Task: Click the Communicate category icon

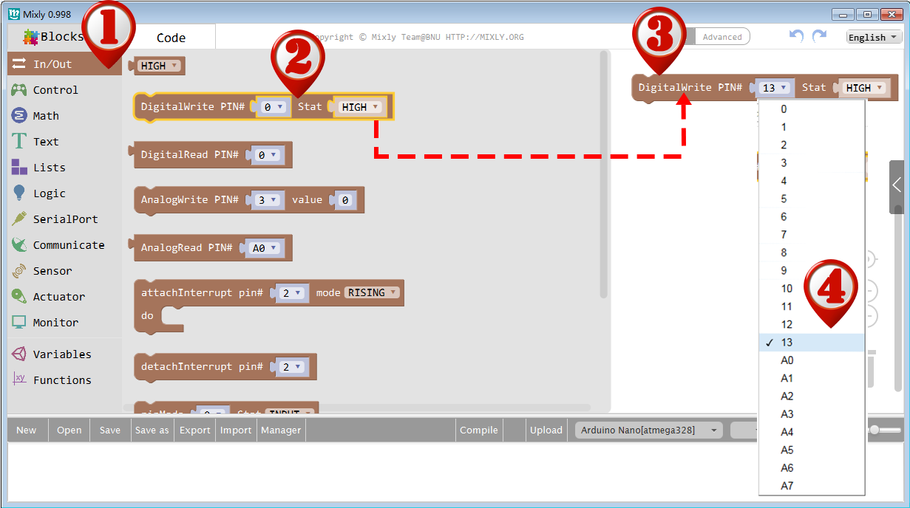Action: coord(19,245)
